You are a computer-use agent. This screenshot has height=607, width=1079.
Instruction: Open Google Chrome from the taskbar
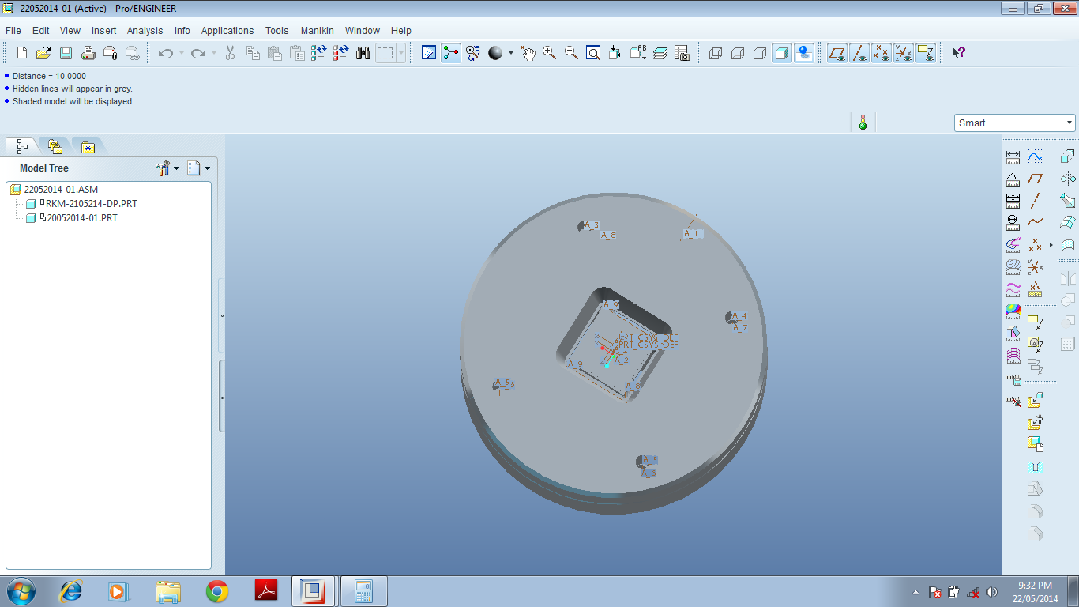point(217,591)
